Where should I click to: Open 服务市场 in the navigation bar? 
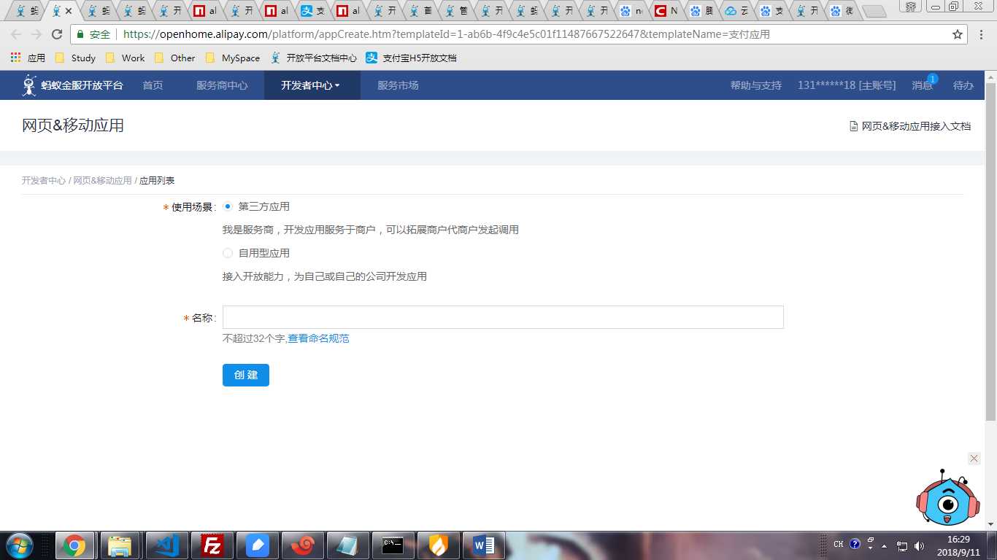(x=398, y=85)
